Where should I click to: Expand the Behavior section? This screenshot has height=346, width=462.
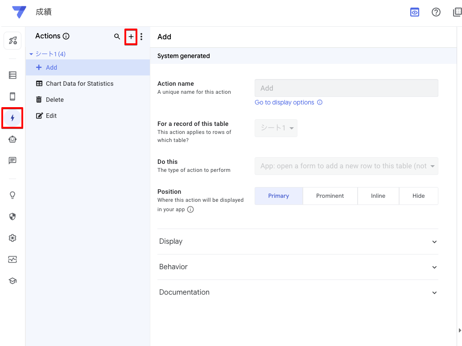point(298,267)
